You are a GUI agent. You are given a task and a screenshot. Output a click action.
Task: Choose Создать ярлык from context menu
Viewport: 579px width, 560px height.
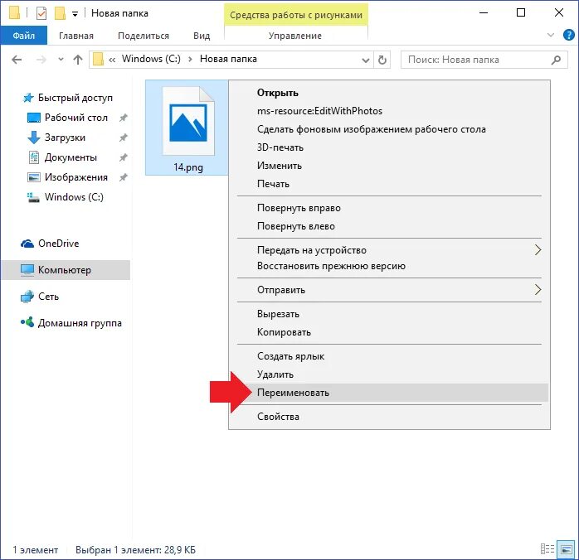(388, 356)
